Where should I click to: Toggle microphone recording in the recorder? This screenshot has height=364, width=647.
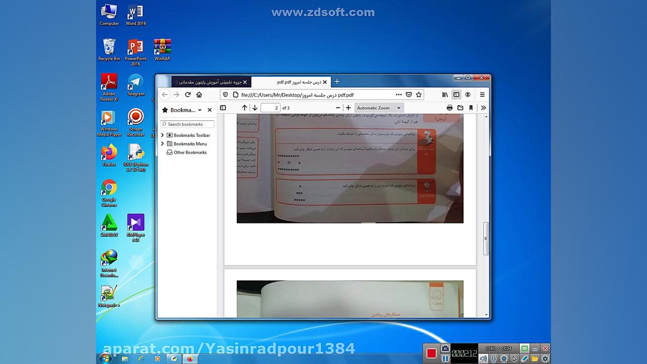(x=494, y=359)
